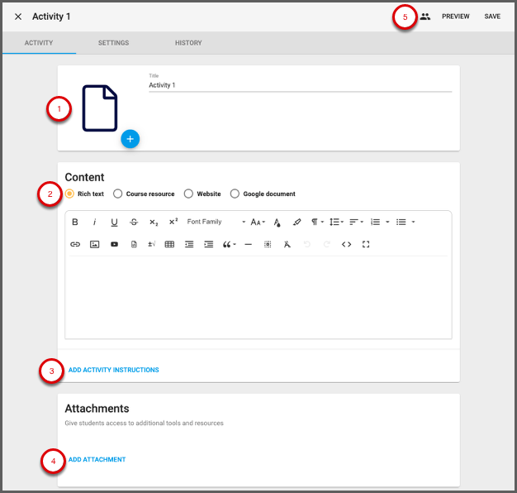Screen dimensions: 517x493
Task: Insert a table in the editor
Action: click(169, 245)
